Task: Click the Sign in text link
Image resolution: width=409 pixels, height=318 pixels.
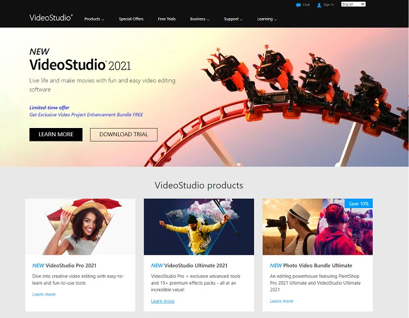Action: coord(328,5)
